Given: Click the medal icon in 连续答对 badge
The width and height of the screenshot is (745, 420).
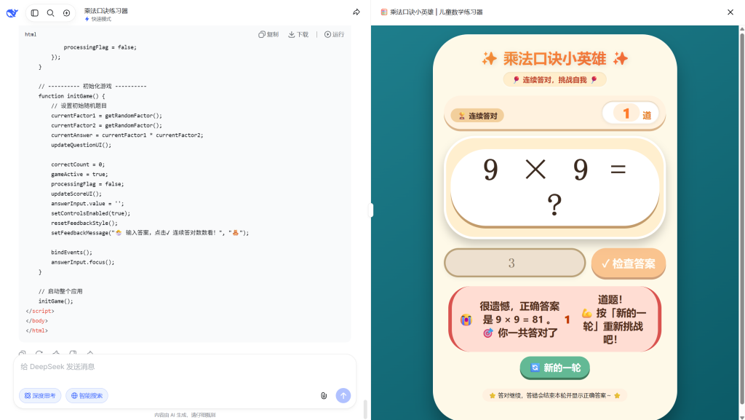Looking at the screenshot, I should click(x=461, y=116).
